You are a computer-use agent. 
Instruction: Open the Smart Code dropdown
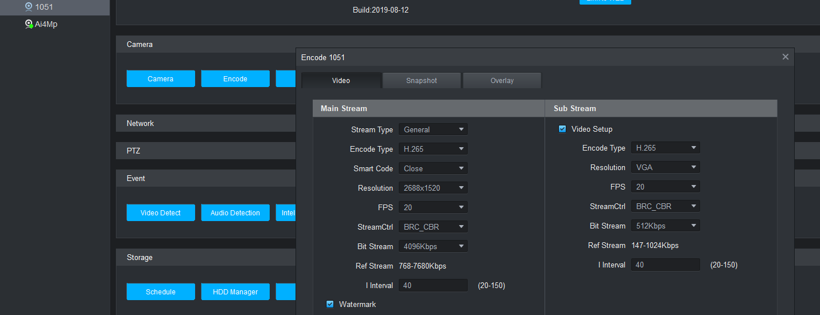tap(433, 168)
